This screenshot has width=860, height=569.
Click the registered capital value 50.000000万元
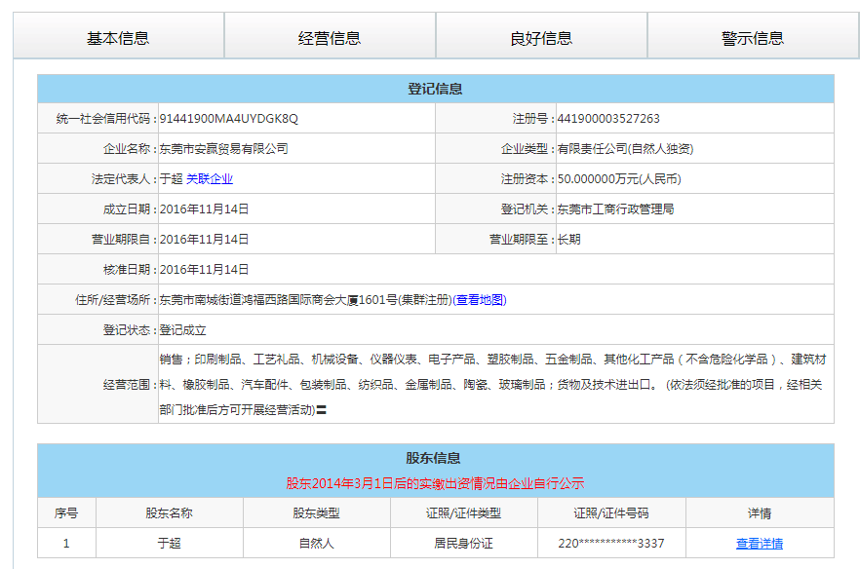(618, 179)
